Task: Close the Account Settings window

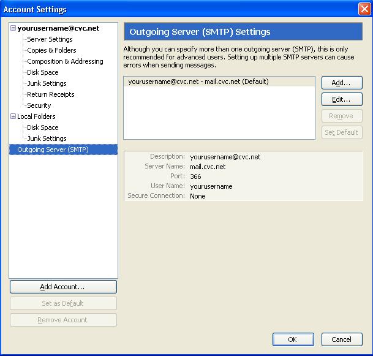Action: tap(364, 9)
